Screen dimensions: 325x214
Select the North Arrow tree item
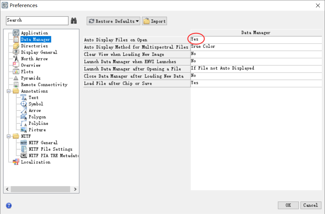click(x=35, y=59)
